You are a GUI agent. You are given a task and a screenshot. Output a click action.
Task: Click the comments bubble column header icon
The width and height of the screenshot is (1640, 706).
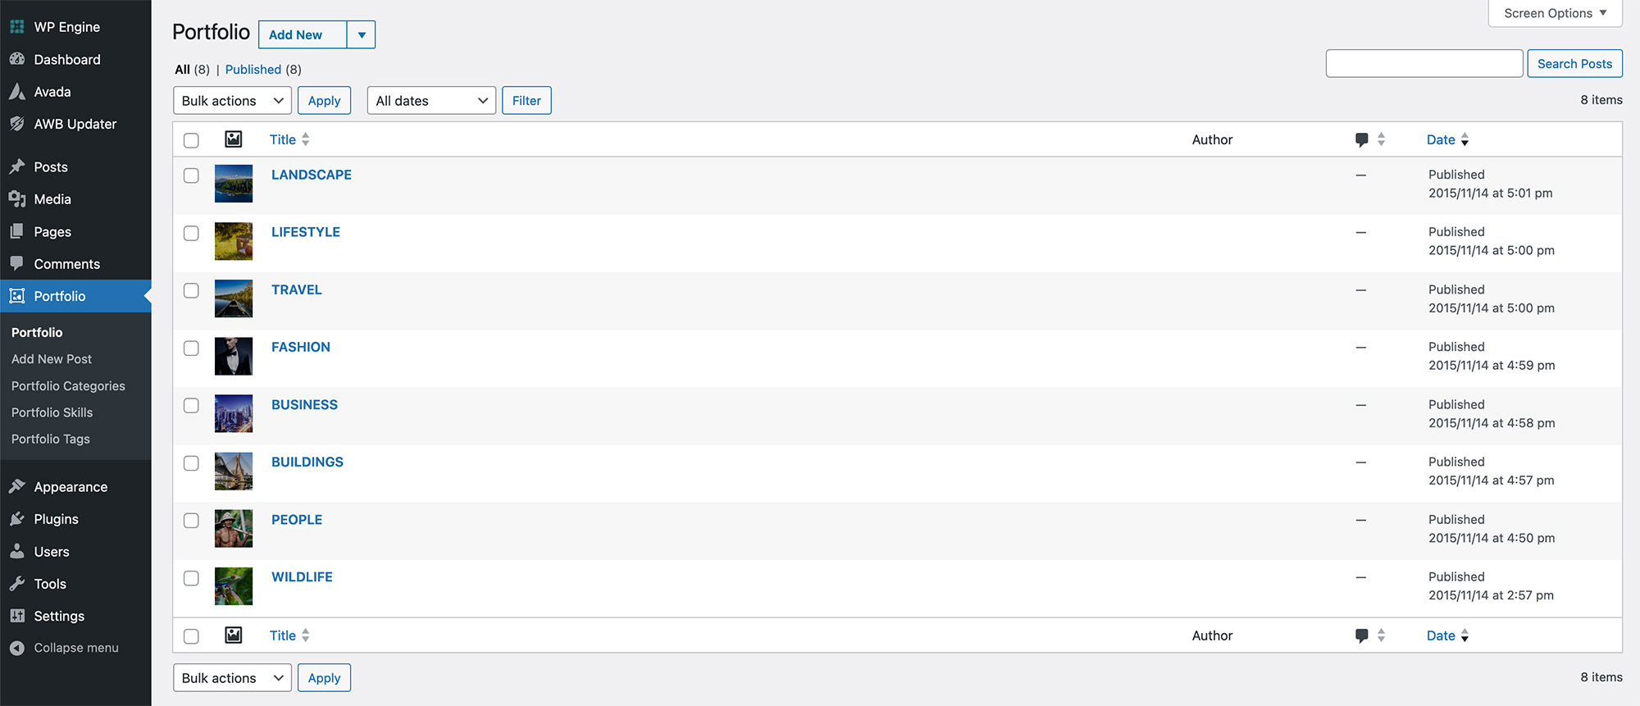pyautogui.click(x=1362, y=140)
